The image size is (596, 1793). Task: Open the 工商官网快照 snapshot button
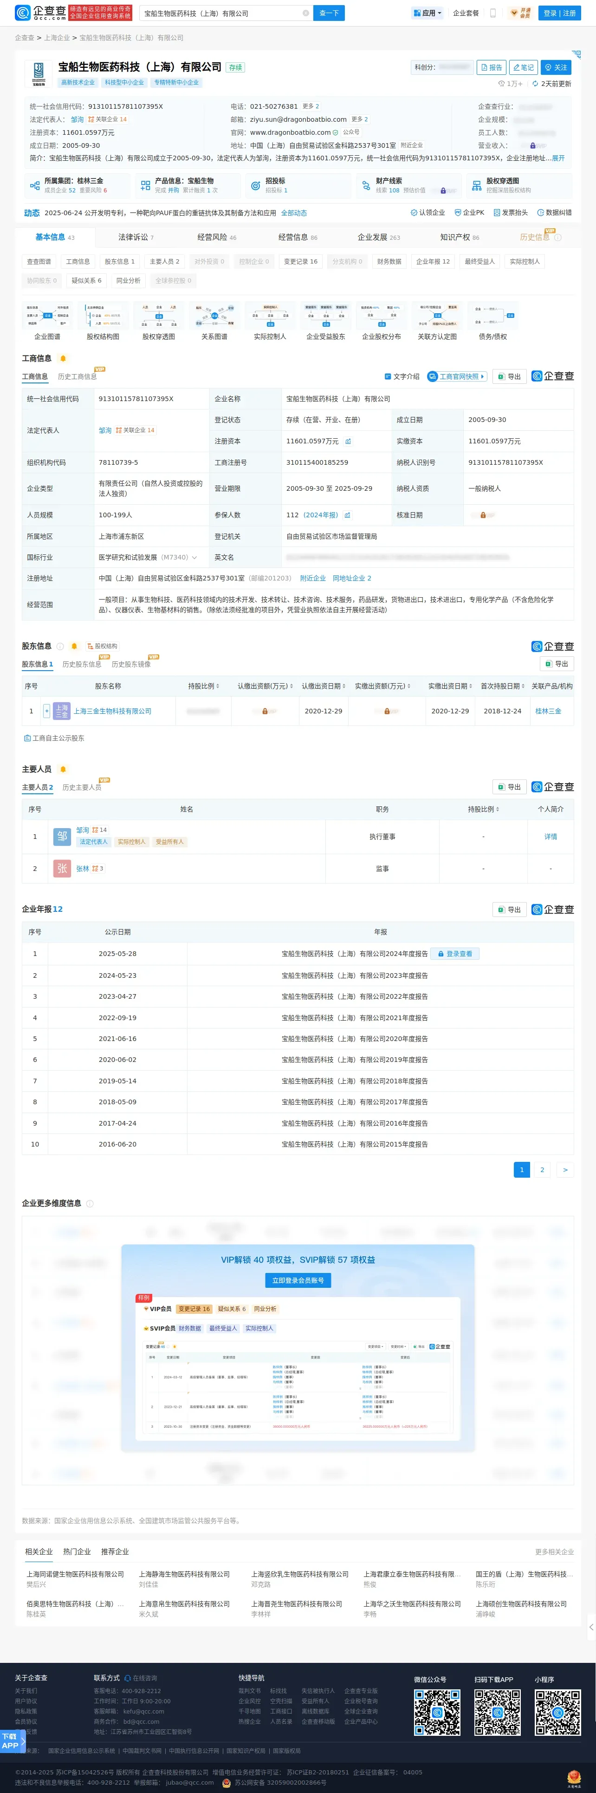coord(456,376)
